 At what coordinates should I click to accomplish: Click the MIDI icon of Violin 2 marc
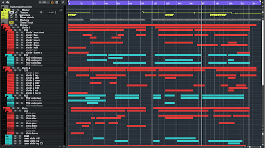pyautogui.click(x=11, y=80)
